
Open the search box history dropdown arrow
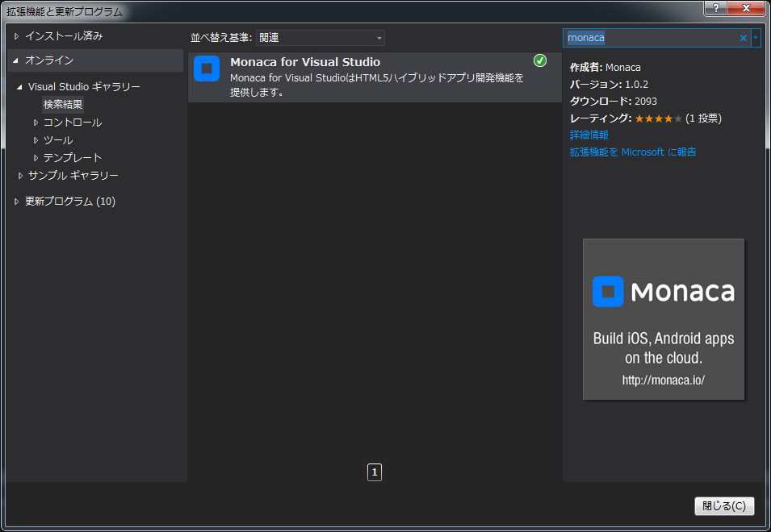click(756, 38)
